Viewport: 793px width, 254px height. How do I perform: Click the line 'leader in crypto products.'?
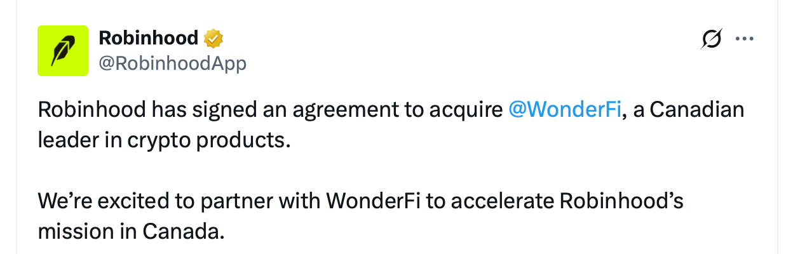pyautogui.click(x=163, y=140)
